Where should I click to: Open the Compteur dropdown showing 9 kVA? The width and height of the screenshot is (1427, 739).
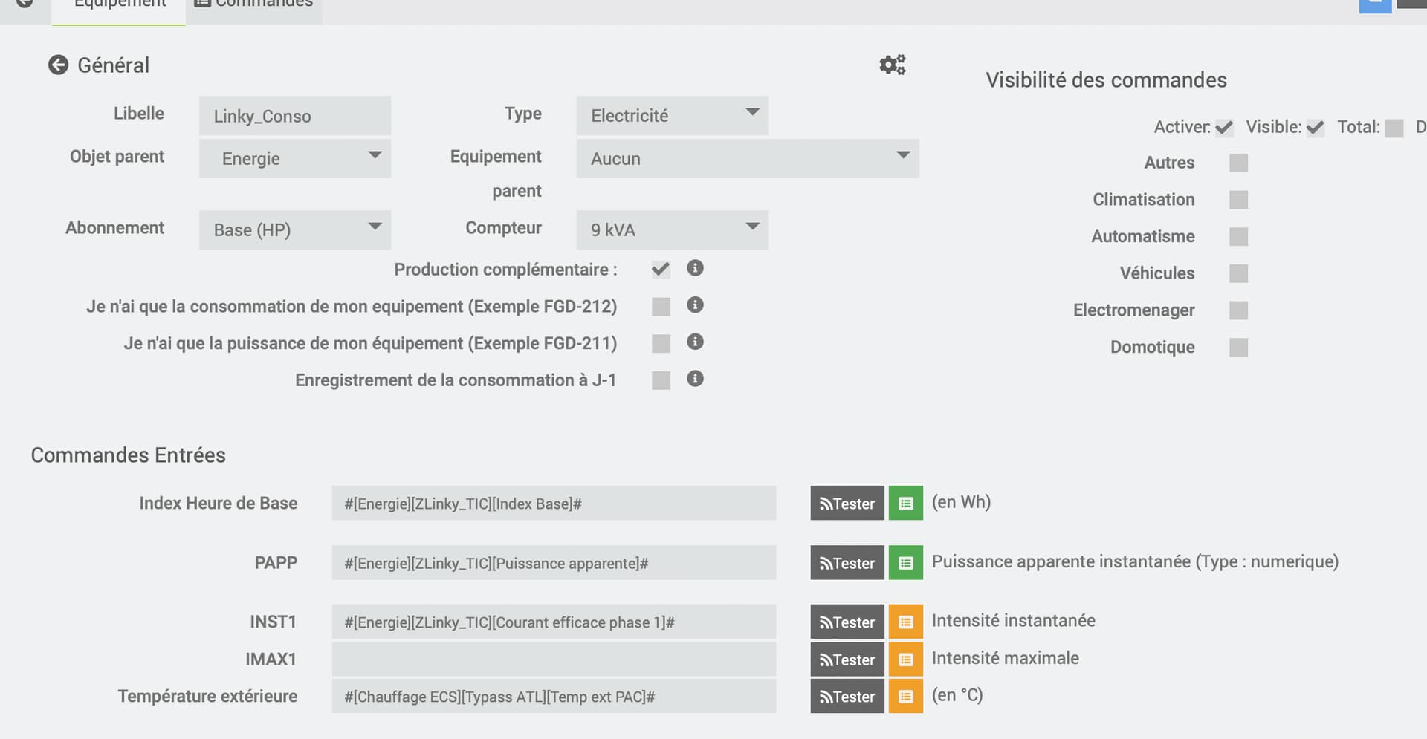(x=672, y=230)
